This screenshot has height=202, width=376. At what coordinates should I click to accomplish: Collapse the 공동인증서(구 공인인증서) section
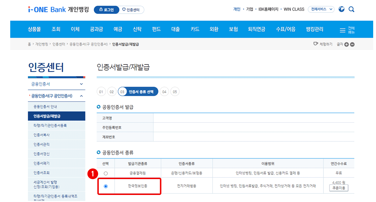coord(56,96)
